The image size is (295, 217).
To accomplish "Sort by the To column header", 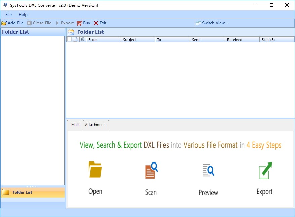I will pyautogui.click(x=172, y=39).
